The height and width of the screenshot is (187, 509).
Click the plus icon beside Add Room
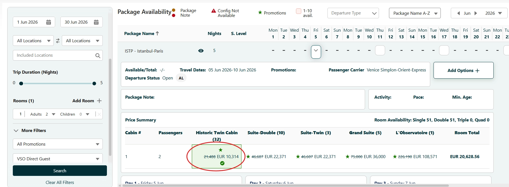click(99, 101)
